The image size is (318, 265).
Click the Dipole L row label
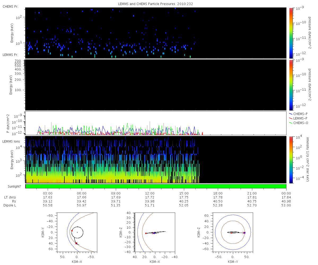pos(11,205)
